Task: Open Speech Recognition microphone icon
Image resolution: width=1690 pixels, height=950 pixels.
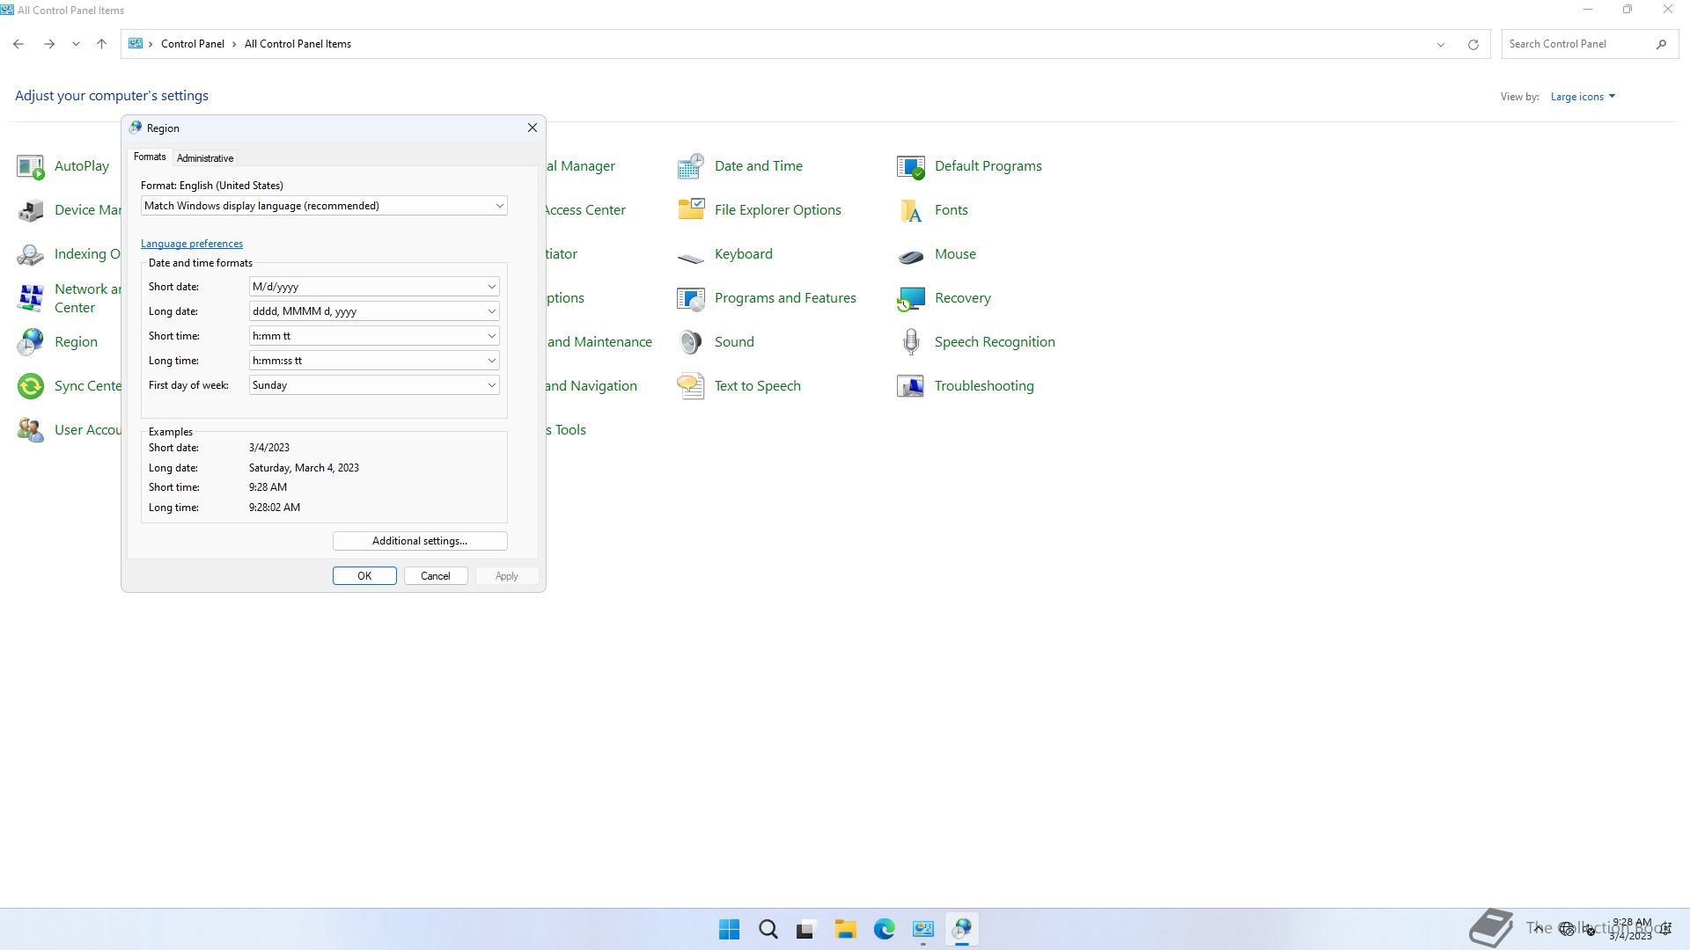Action: (911, 342)
